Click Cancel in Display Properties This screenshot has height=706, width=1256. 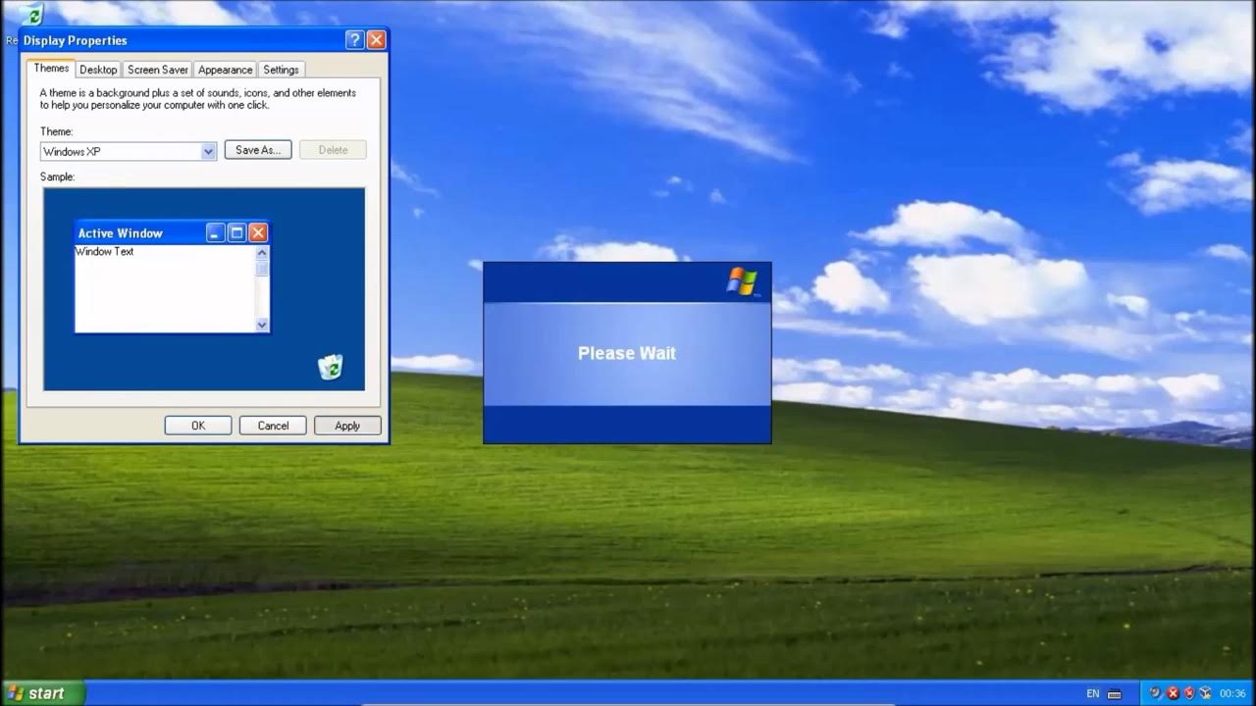point(273,426)
